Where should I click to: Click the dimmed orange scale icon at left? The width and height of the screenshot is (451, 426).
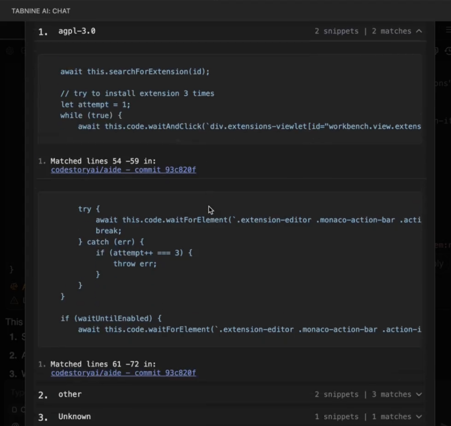point(14,286)
